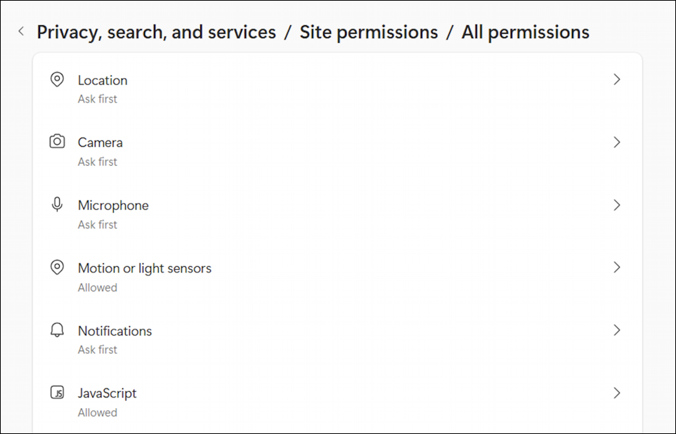Screen dimensions: 676x434
Task: Open JavaScript settings with the chevron arrow
Action: click(x=617, y=393)
